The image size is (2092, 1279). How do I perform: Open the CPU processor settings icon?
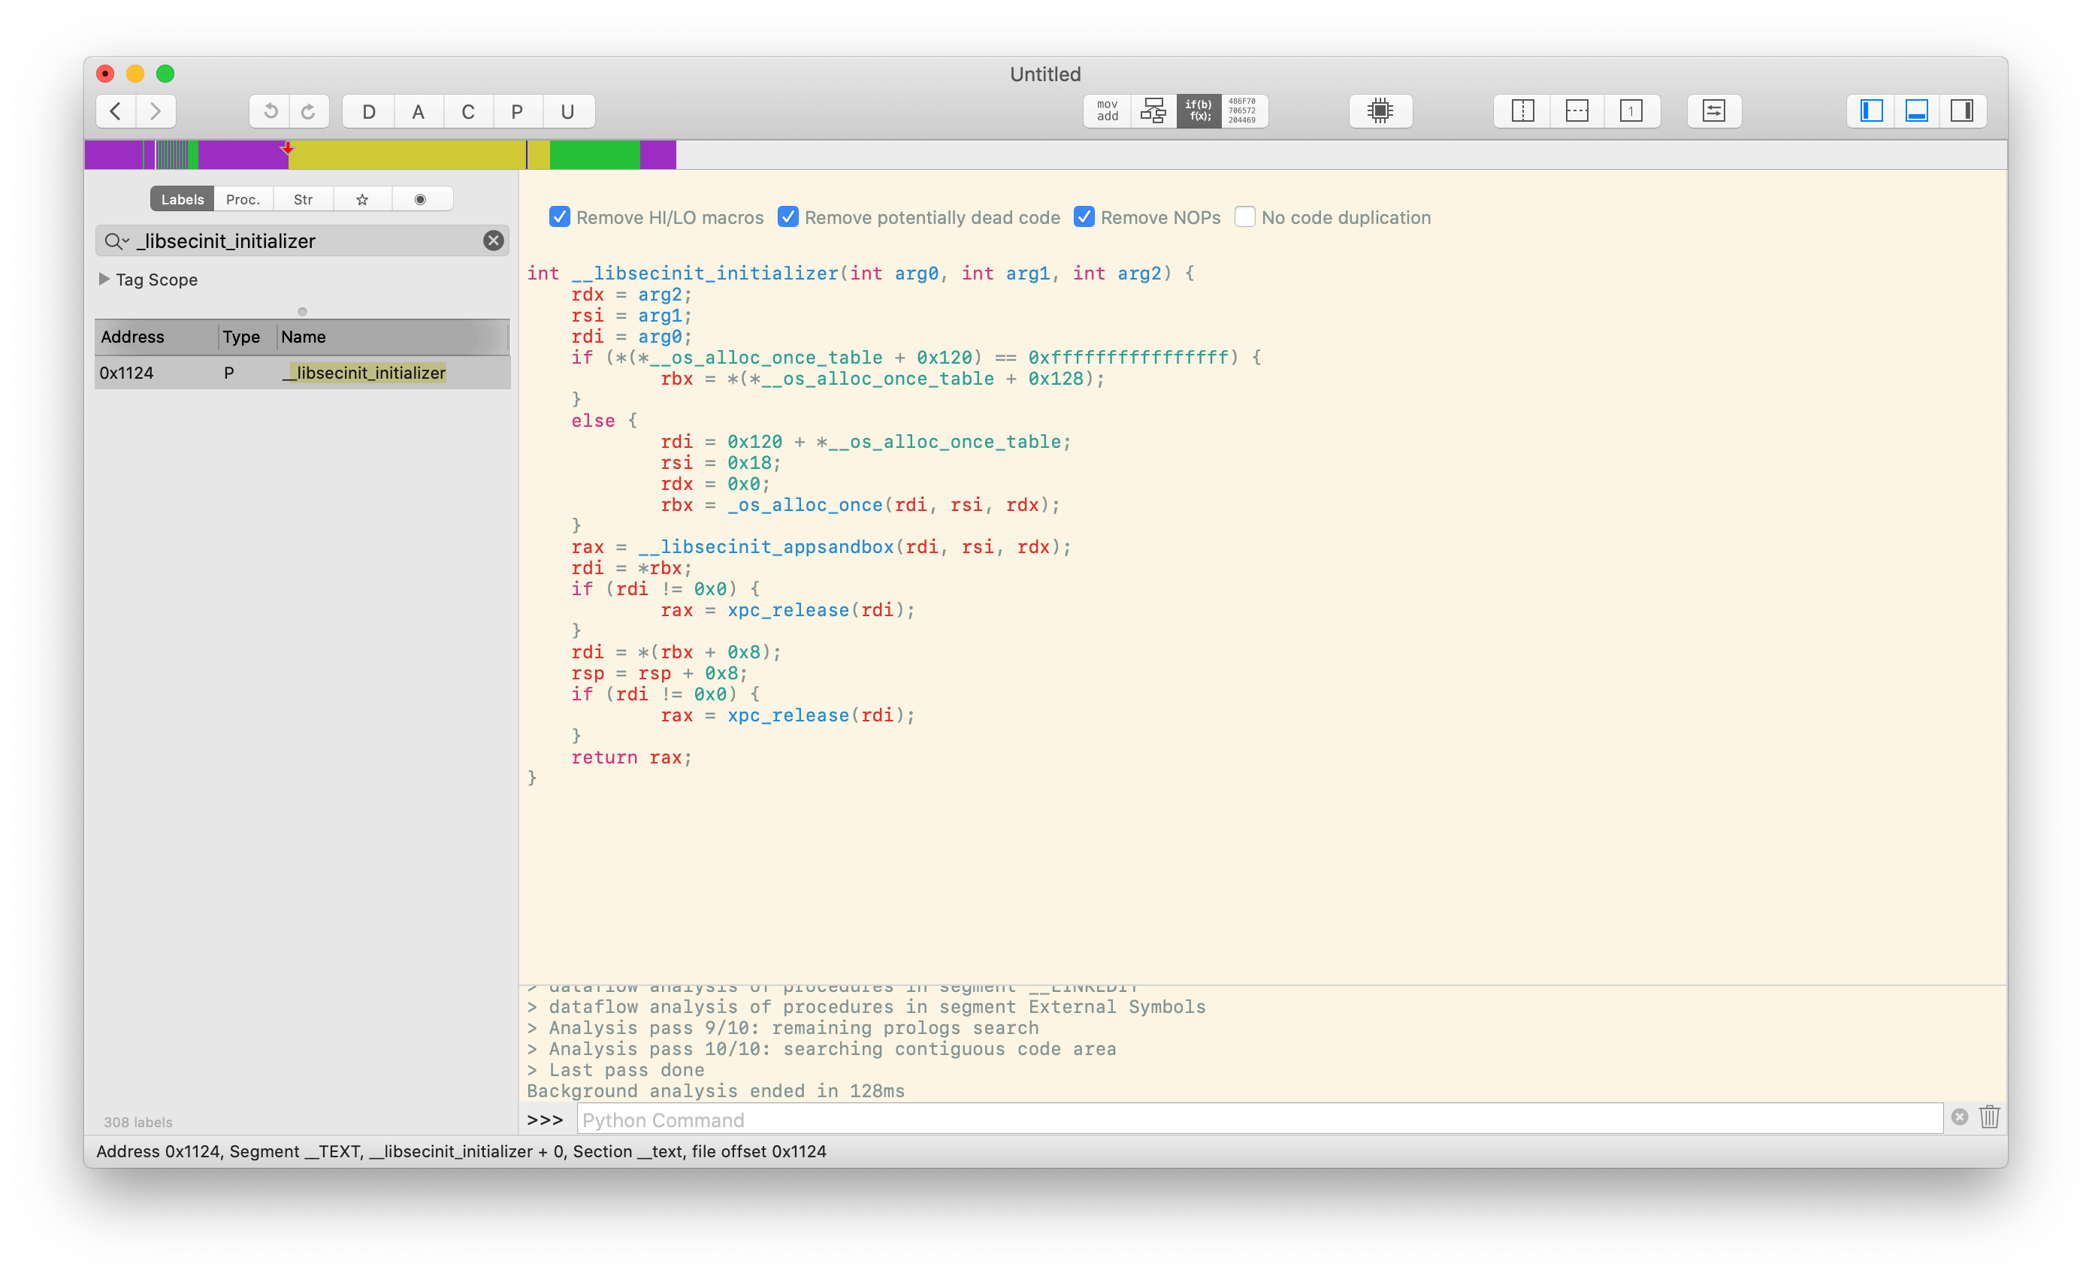point(1380,110)
